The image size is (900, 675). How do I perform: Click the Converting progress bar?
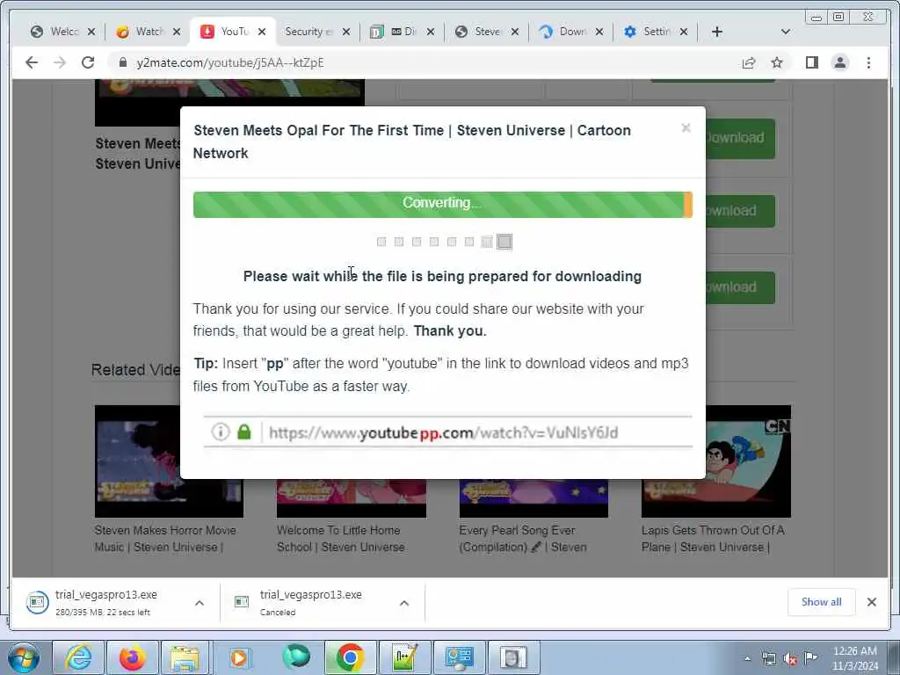[x=443, y=204]
